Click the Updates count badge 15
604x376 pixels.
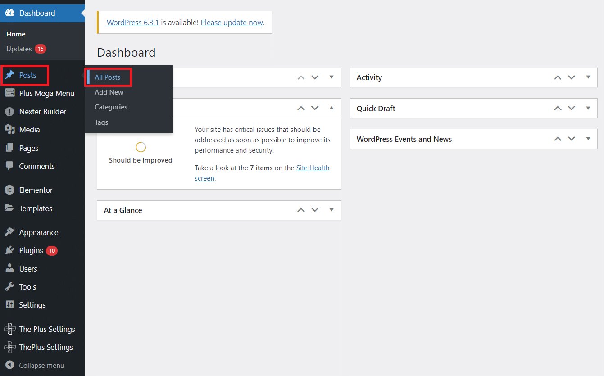[41, 49]
